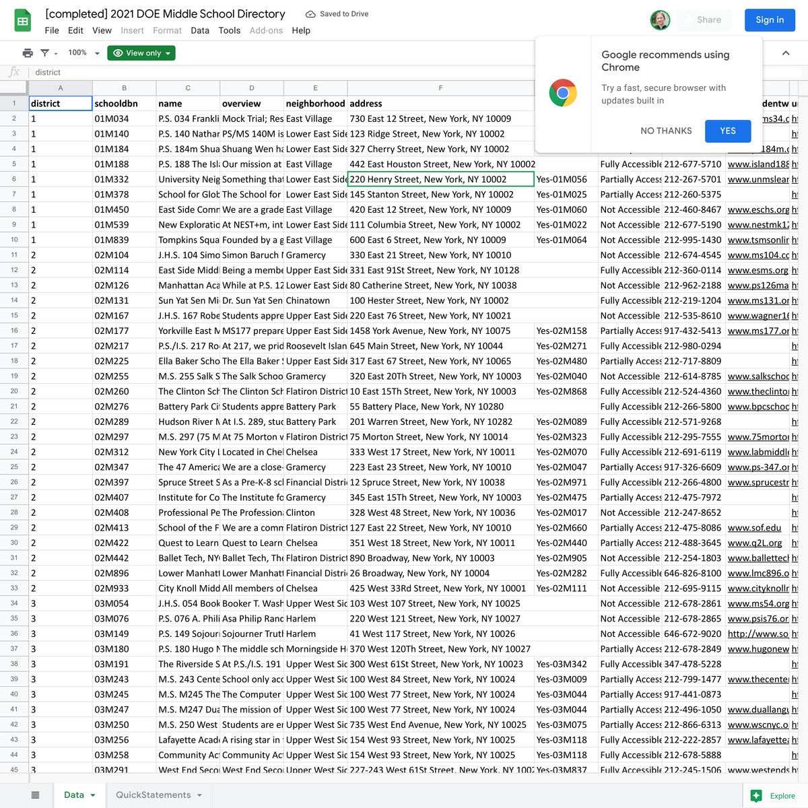Click cell 02M217
This screenshot has width=808, height=808.
[124, 346]
